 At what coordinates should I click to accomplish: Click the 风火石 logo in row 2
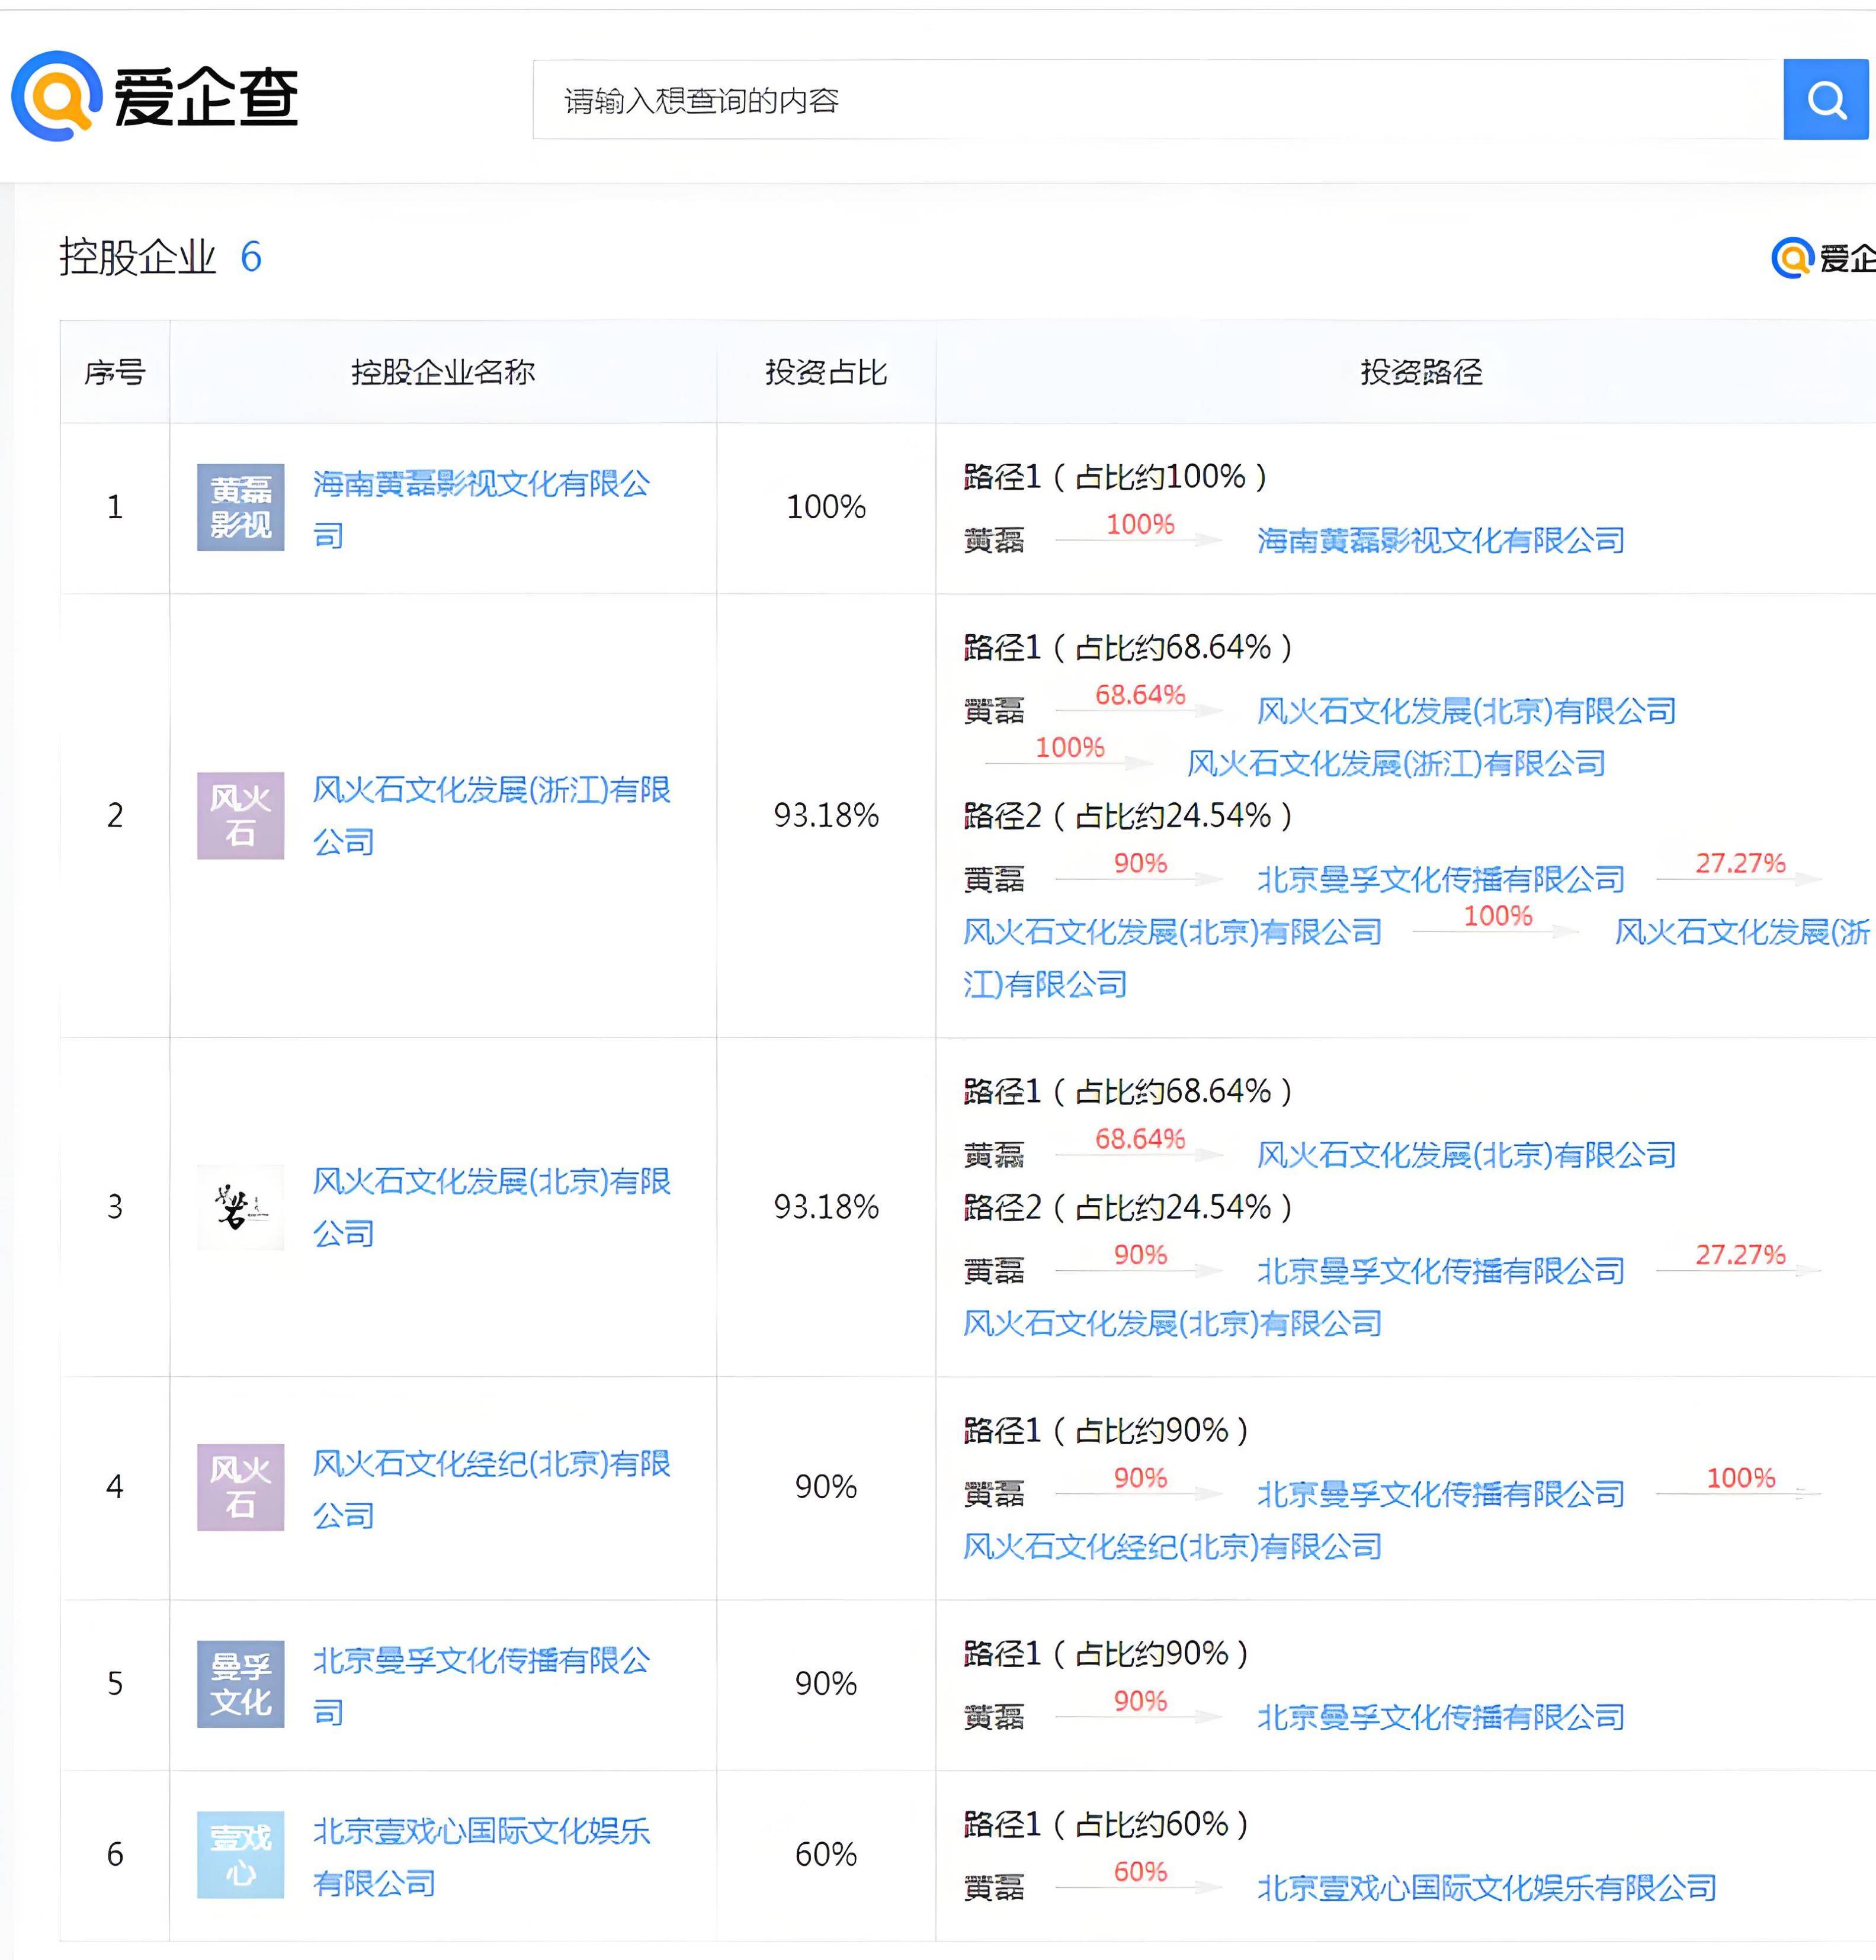(x=240, y=815)
